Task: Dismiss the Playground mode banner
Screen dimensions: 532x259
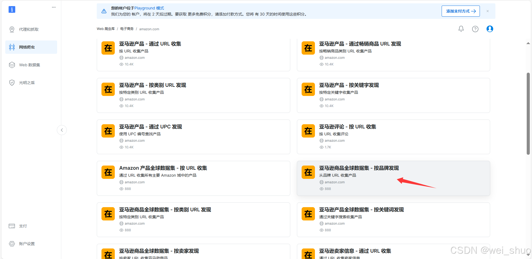Action: 488,11
